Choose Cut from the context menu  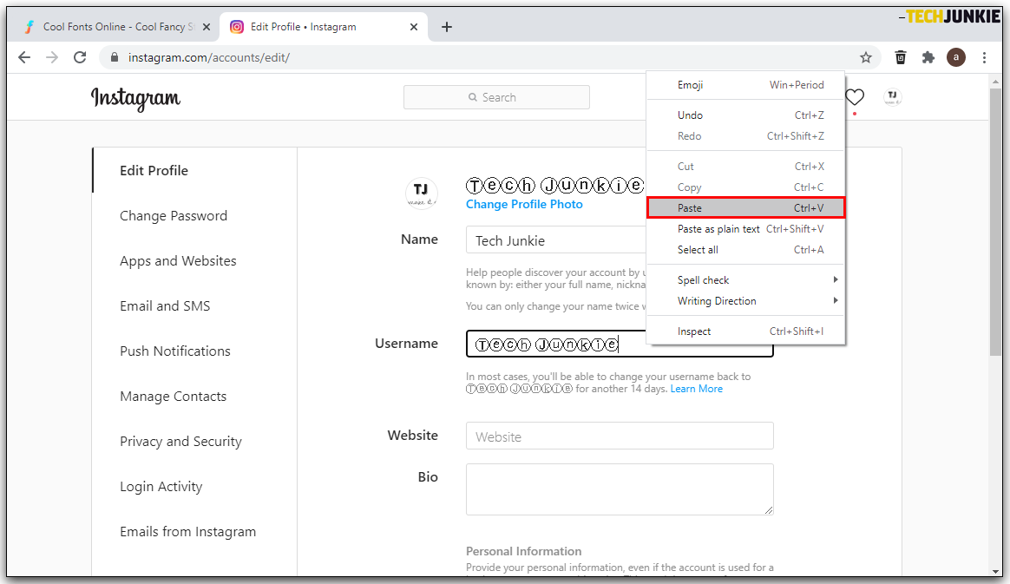coord(746,166)
